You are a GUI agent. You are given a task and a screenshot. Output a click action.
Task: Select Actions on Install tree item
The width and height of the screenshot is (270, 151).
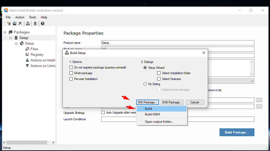click(43, 60)
